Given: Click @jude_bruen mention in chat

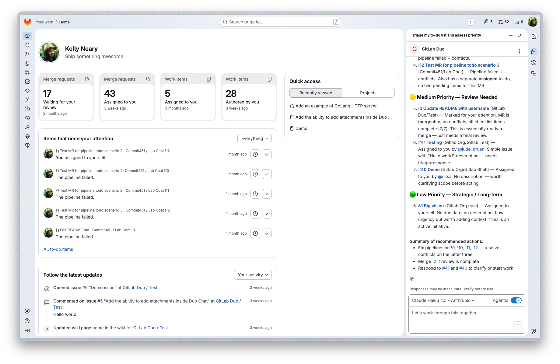Looking at the screenshot, I should click(x=471, y=149).
